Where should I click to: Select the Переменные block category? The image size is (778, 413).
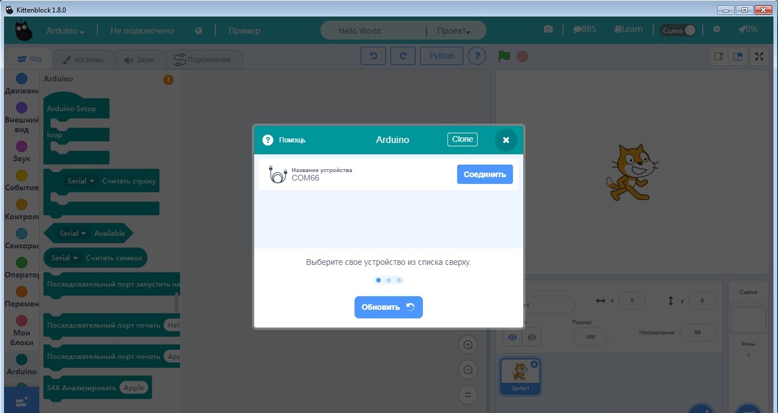pyautogui.click(x=22, y=297)
